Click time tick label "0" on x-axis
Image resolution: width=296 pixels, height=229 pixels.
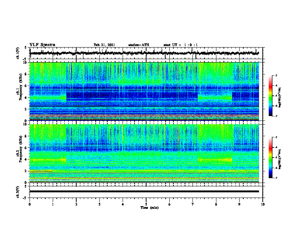pos(30,204)
